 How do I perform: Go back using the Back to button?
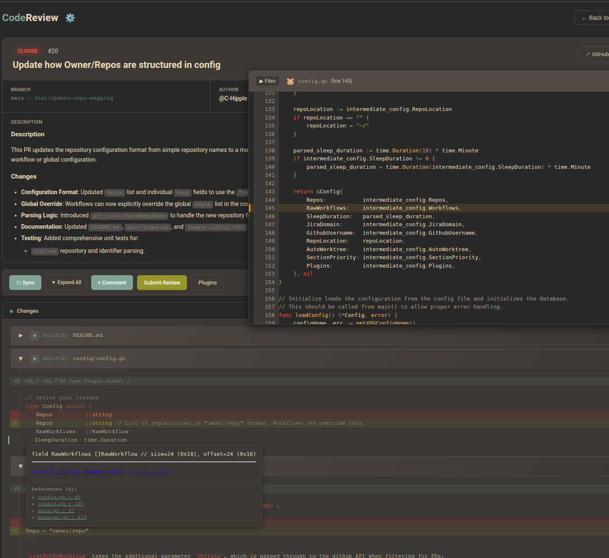click(x=592, y=18)
